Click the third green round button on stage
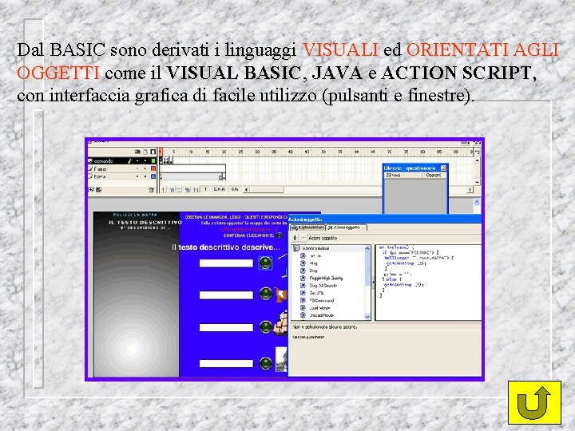The height and width of the screenshot is (431, 575). (x=265, y=326)
